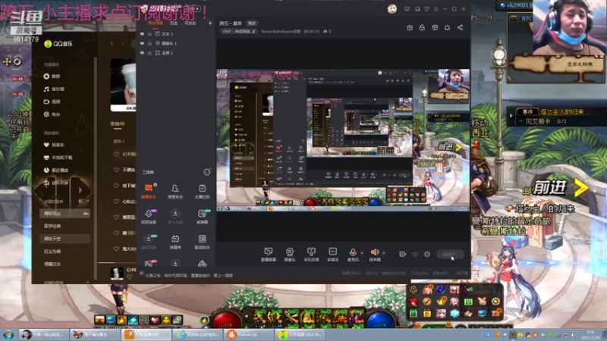Open 电台 in QQ Music sidebar
The image size is (607, 341).
pos(53,114)
